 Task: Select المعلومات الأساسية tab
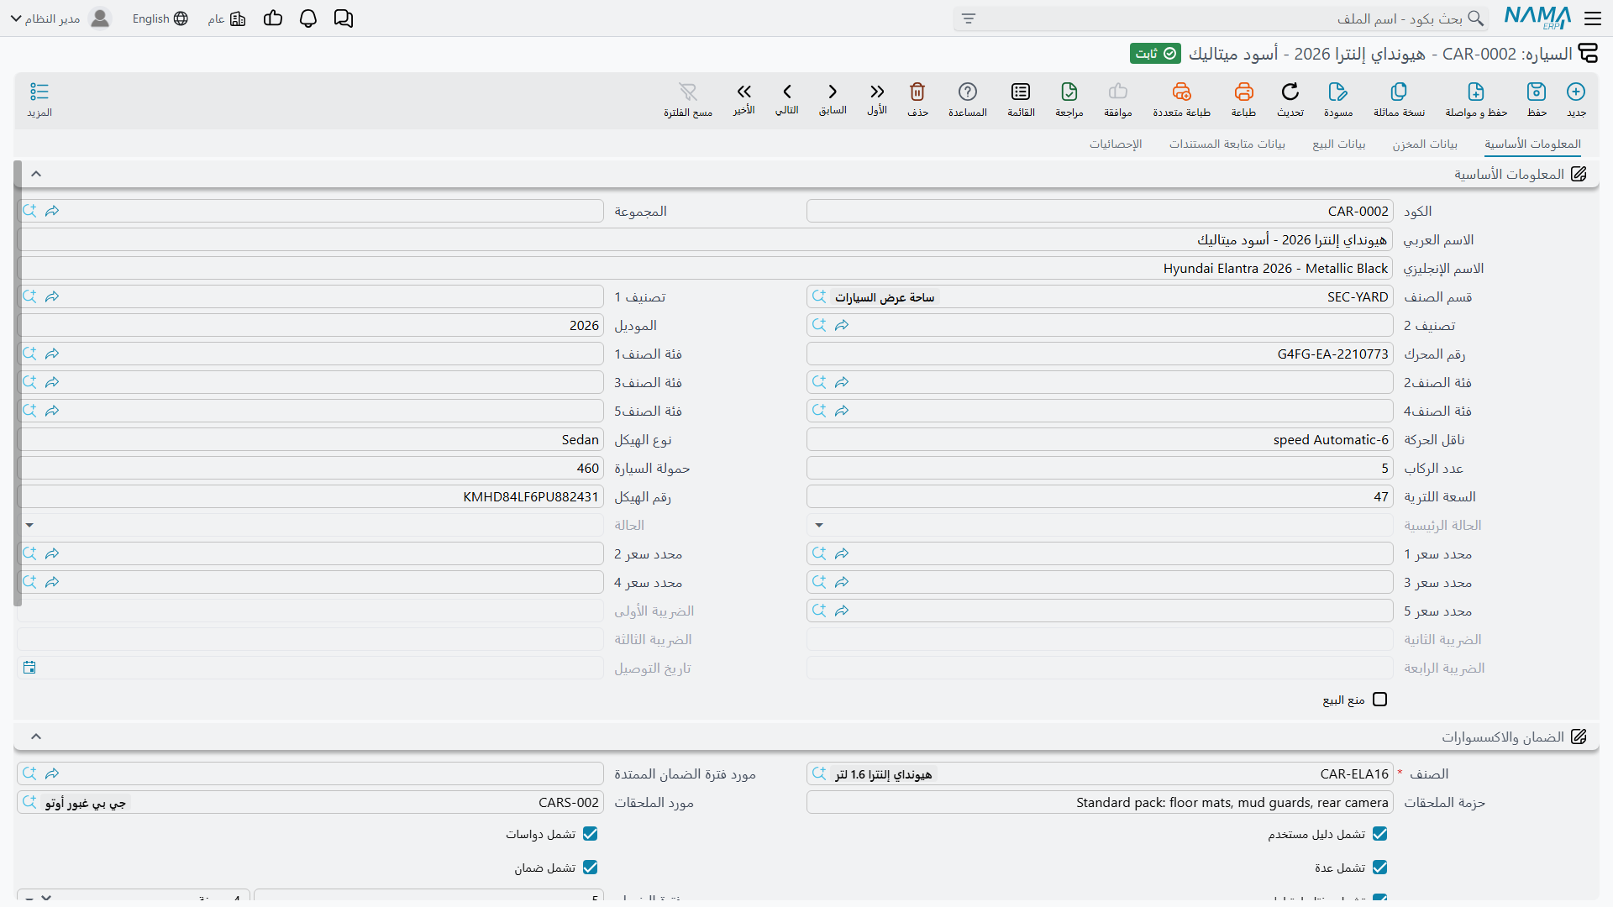tap(1532, 144)
